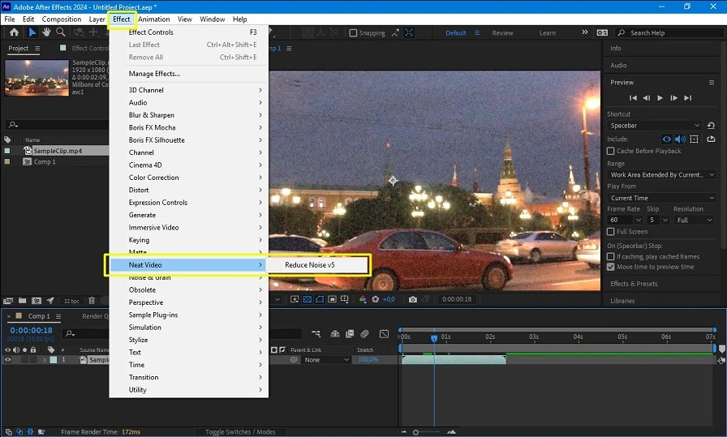The image size is (727, 437).
Task: Open the Composition menu
Action: click(x=62, y=19)
